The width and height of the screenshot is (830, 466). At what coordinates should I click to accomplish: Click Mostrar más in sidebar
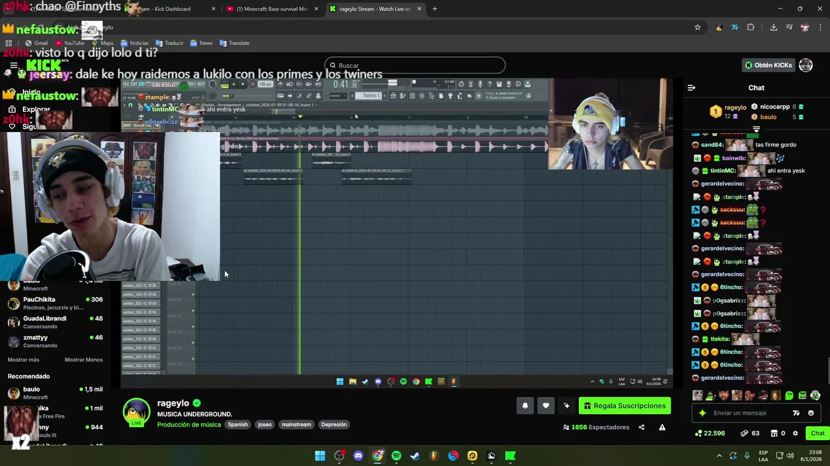click(23, 360)
